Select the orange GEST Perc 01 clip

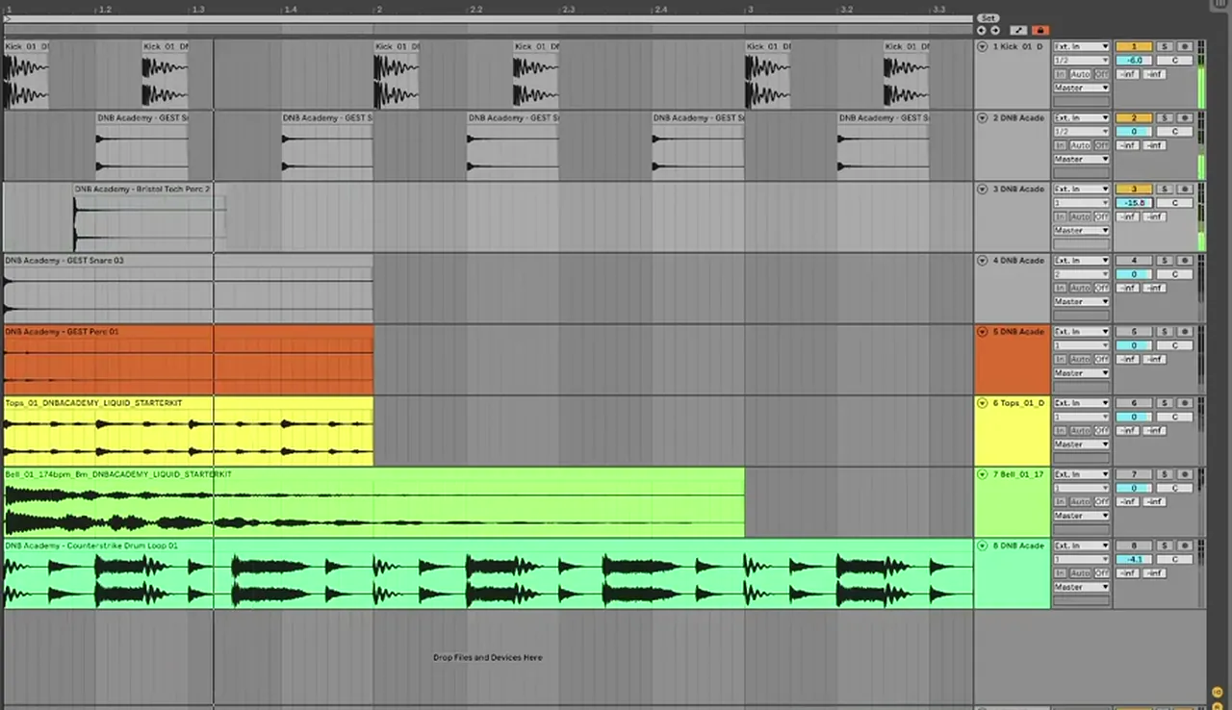[189, 360]
